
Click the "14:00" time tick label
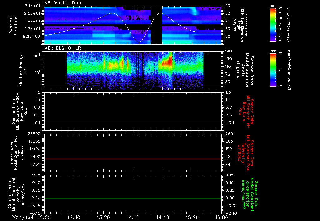click(x=133, y=217)
